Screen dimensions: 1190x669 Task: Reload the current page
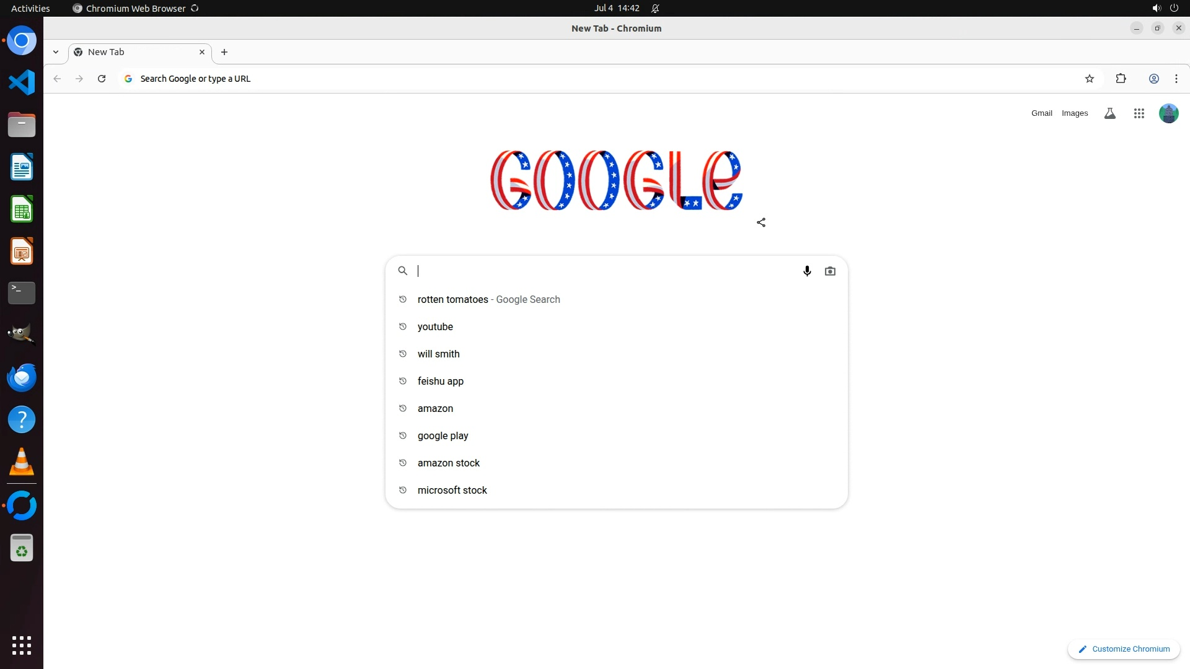tap(102, 79)
